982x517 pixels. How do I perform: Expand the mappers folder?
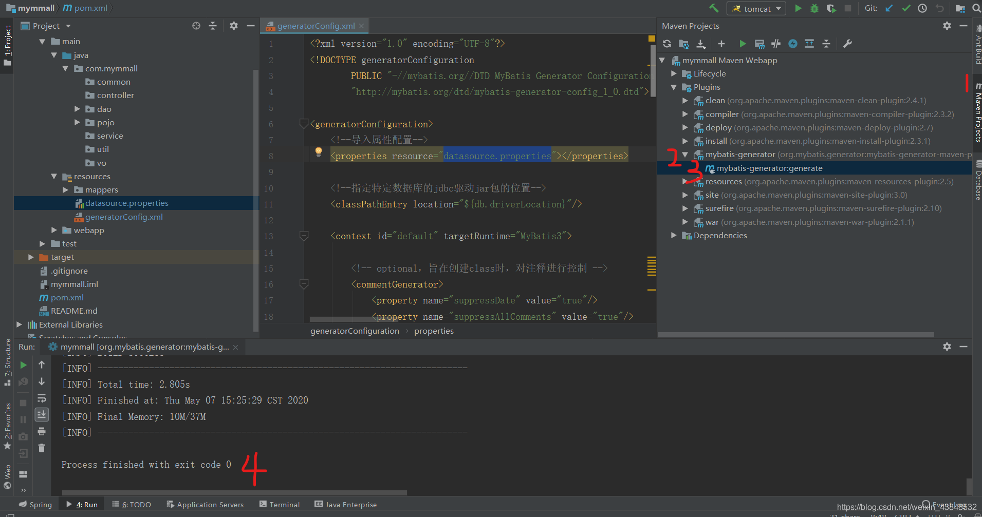pyautogui.click(x=65, y=189)
